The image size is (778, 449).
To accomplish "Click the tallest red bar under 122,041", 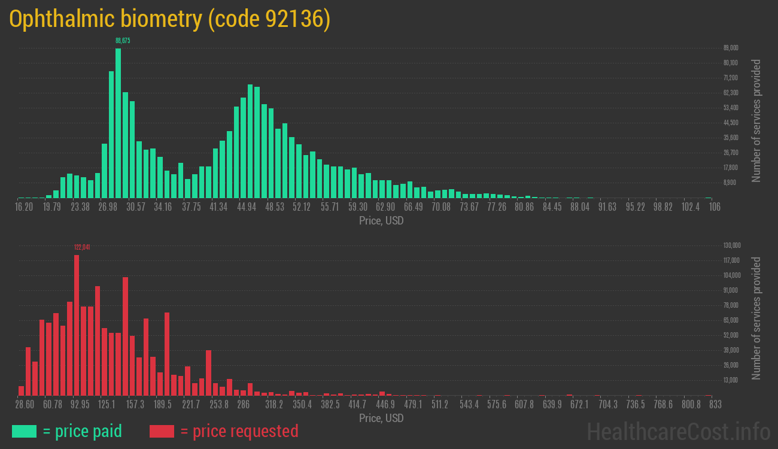I will coord(77,325).
